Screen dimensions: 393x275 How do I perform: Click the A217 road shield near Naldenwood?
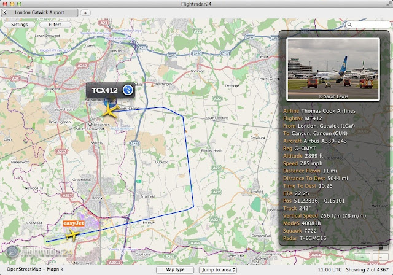tap(61, 152)
